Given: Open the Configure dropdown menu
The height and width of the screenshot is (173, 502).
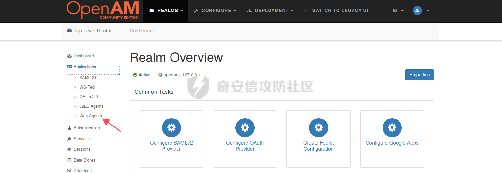Looking at the screenshot, I should coord(215,11).
